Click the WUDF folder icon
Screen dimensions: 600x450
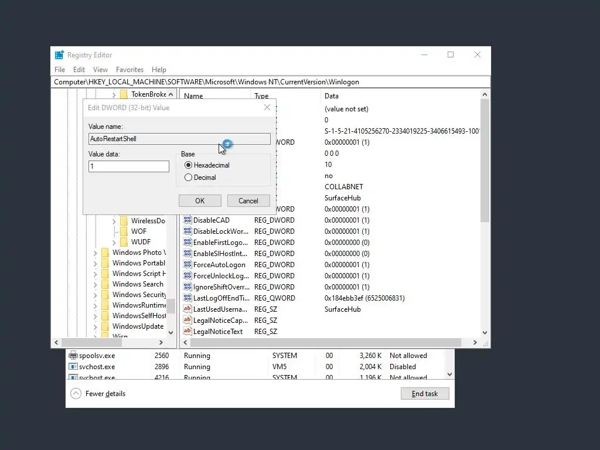click(x=124, y=242)
